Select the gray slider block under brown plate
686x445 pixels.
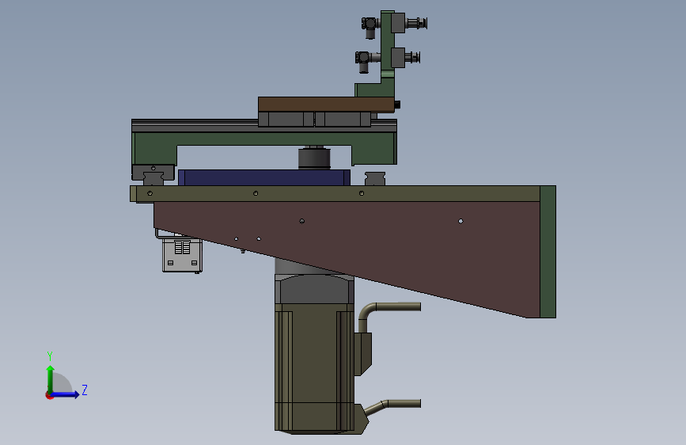point(315,119)
